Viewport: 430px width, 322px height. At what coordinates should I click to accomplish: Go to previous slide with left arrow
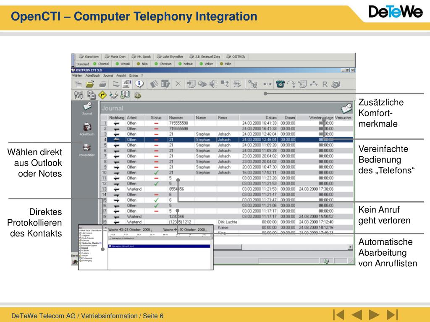[x=357, y=315]
